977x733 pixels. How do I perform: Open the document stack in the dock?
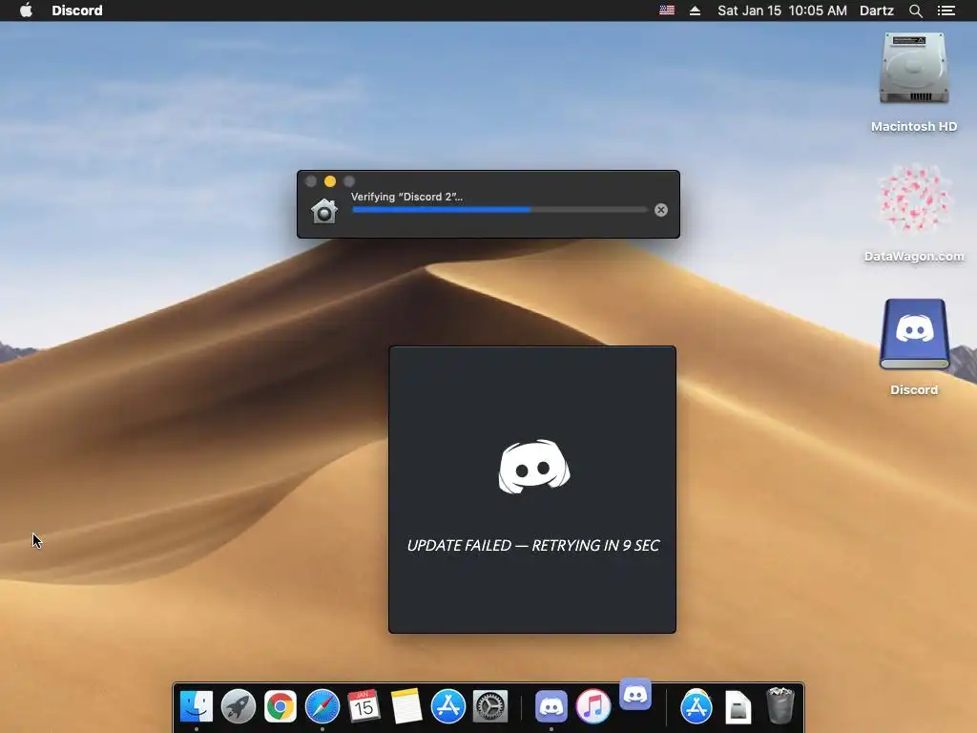738,707
